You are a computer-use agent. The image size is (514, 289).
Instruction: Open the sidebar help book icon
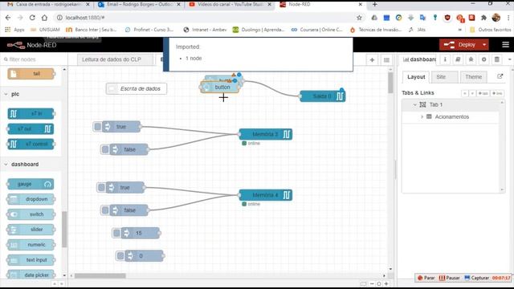pyautogui.click(x=458, y=59)
